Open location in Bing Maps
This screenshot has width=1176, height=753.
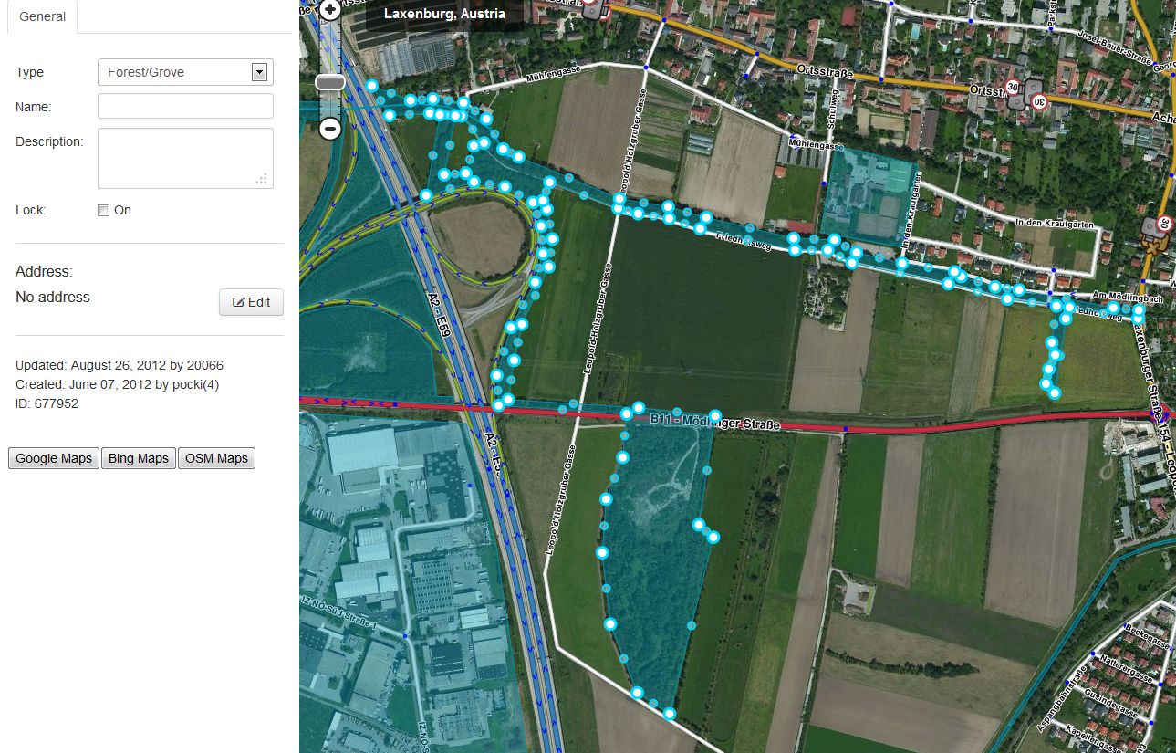pyautogui.click(x=139, y=458)
